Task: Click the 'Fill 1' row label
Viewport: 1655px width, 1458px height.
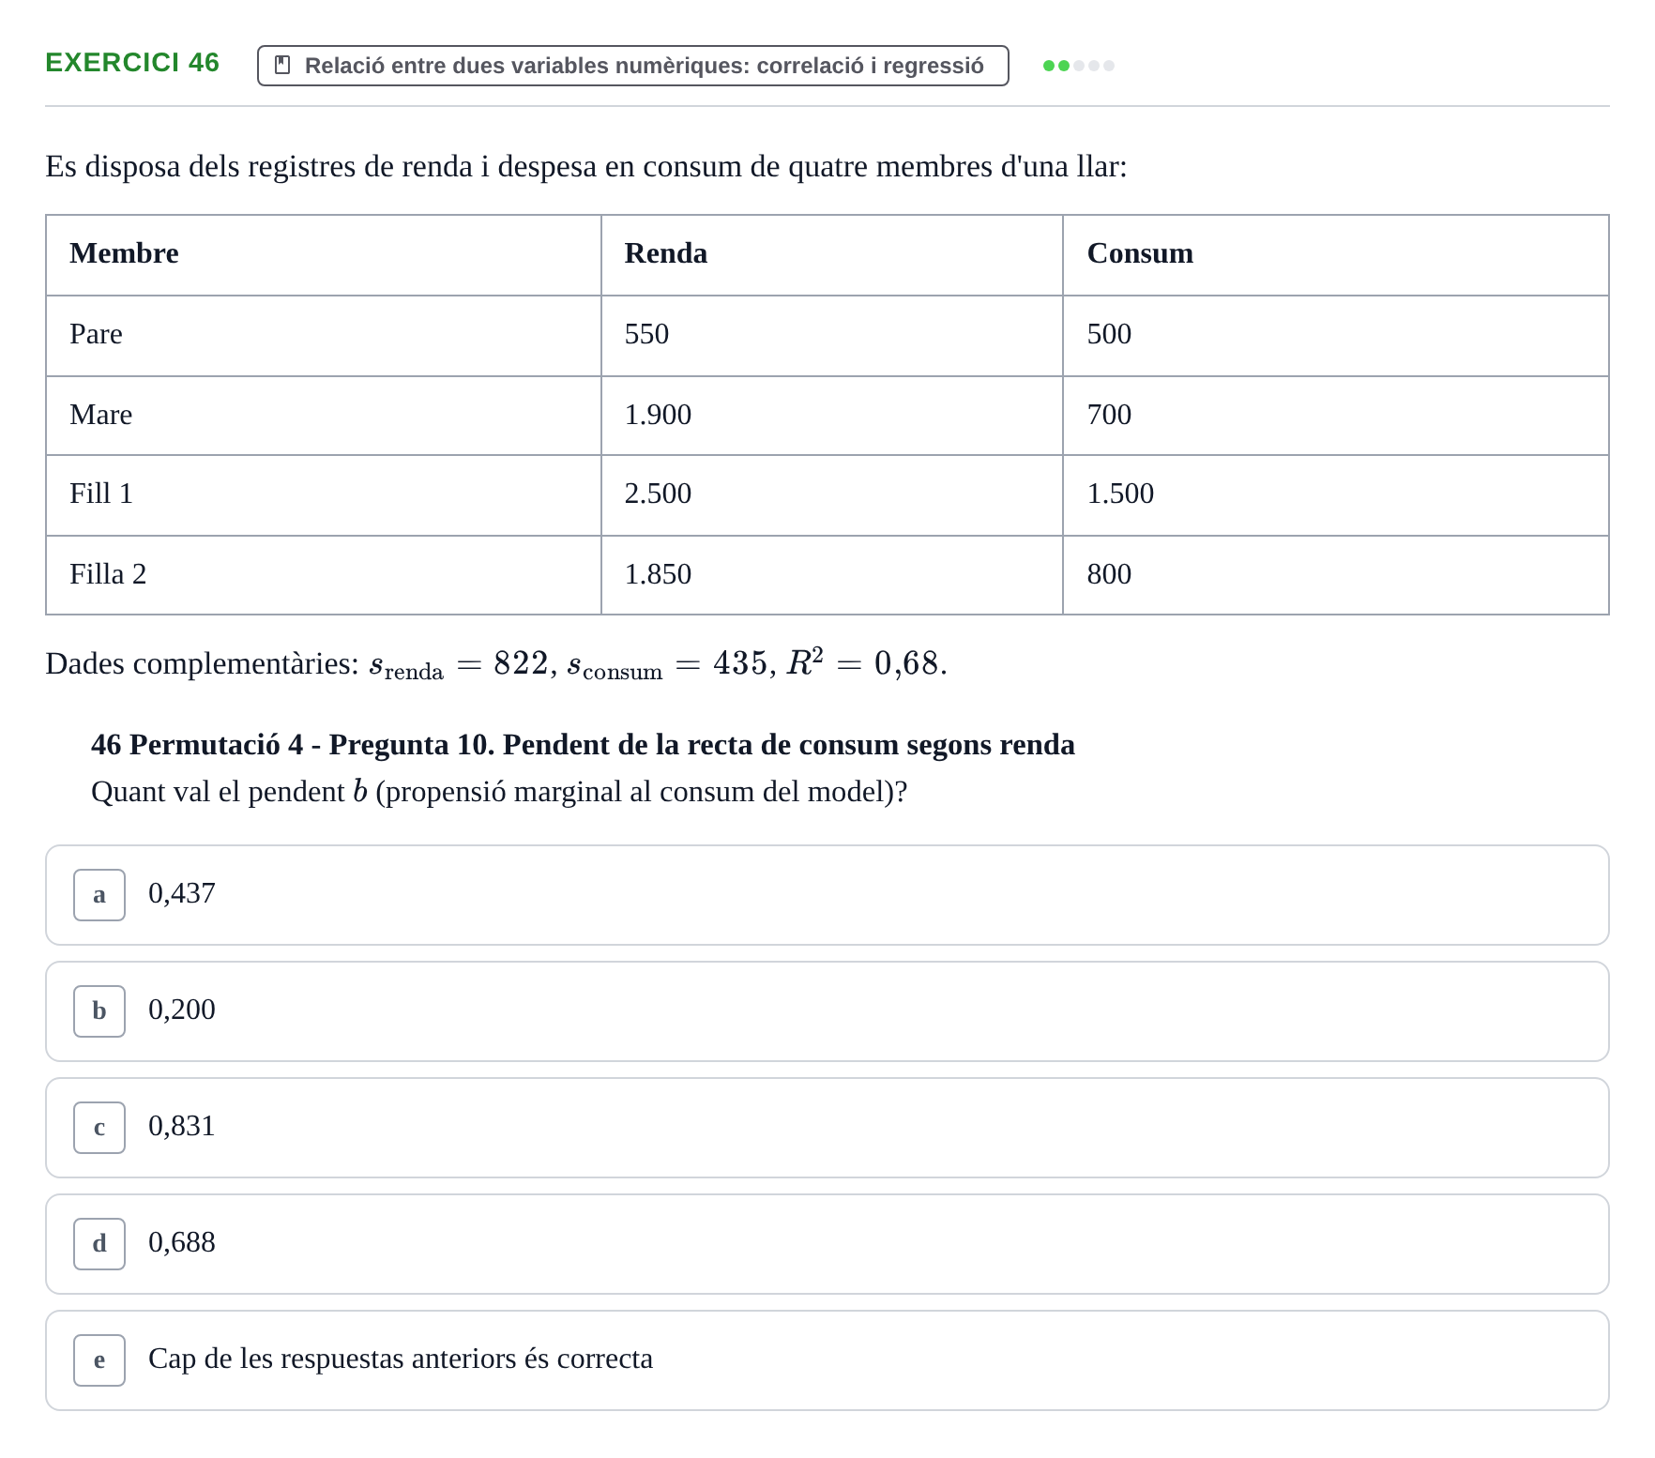Action: (x=101, y=494)
